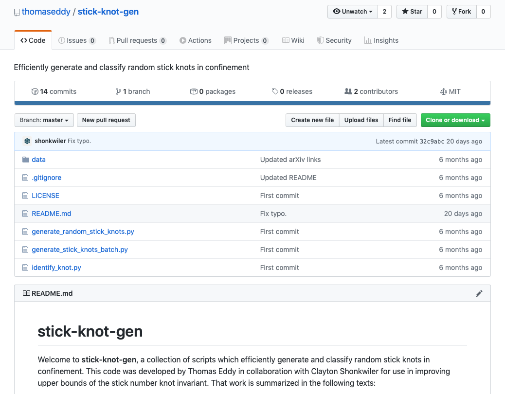Open generate_random_stick_knots.py file
Screen dimensions: 505x394
tap(83, 232)
